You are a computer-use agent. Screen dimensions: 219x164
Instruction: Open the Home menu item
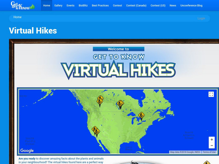click(x=47, y=5)
